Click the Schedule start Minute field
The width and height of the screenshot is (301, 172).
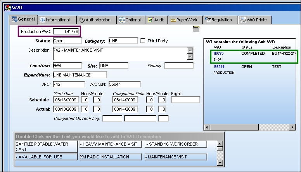(97, 100)
